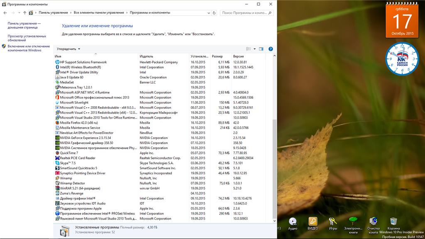Open Просмотр установленных обновлений link
The image size is (425, 239).
point(27,38)
